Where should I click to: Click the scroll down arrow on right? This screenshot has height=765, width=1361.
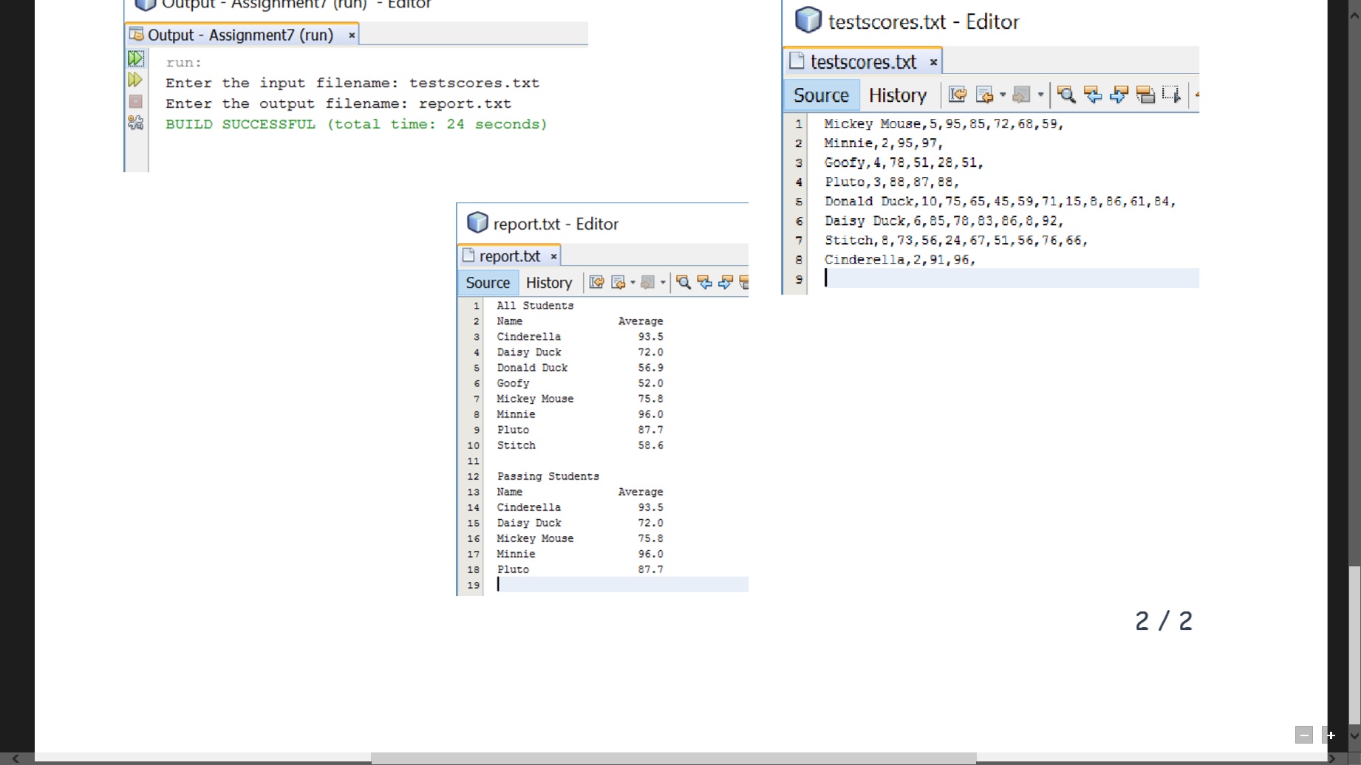(1354, 735)
